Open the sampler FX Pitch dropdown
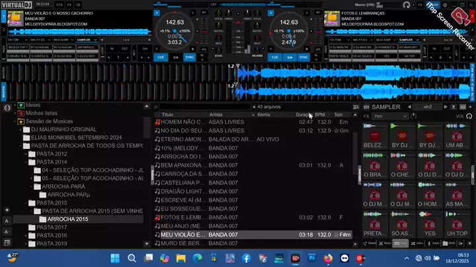The width and height of the screenshot is (476, 267). click(390, 116)
